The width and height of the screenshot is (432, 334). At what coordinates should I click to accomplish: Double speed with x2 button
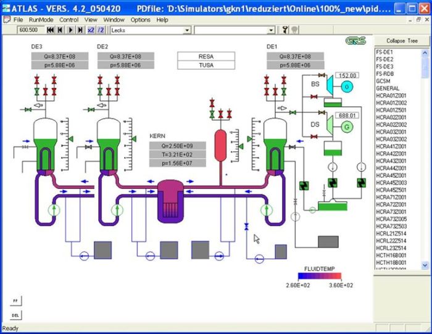[x=91, y=30]
